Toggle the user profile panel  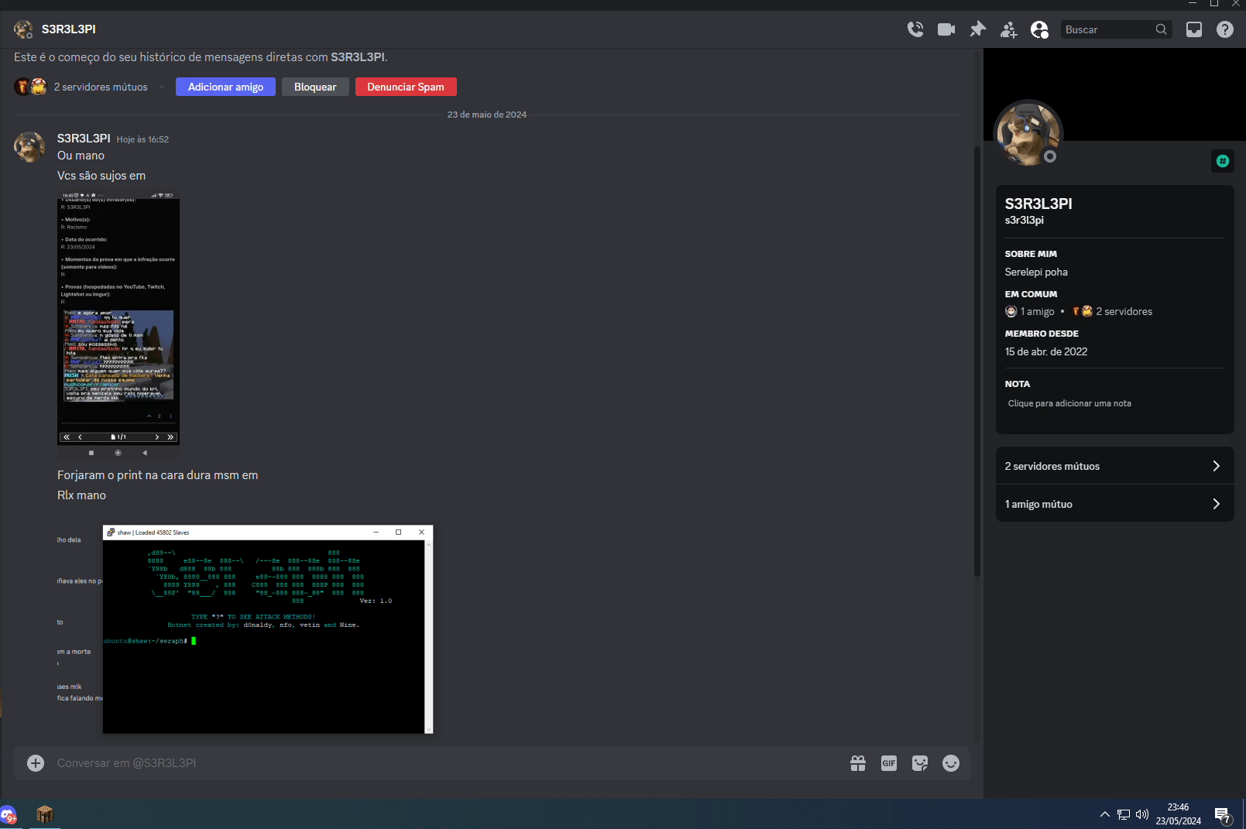pos(1039,29)
